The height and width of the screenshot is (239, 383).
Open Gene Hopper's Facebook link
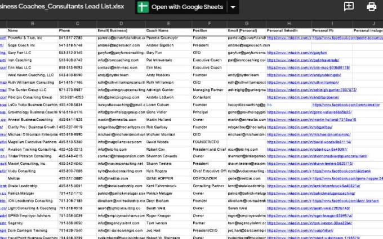(348, 178)
